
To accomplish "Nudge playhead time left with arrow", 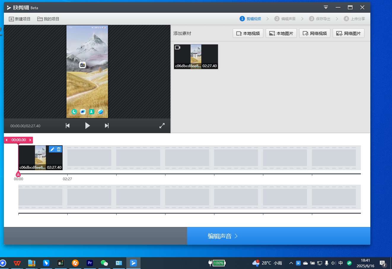I will (7, 140).
